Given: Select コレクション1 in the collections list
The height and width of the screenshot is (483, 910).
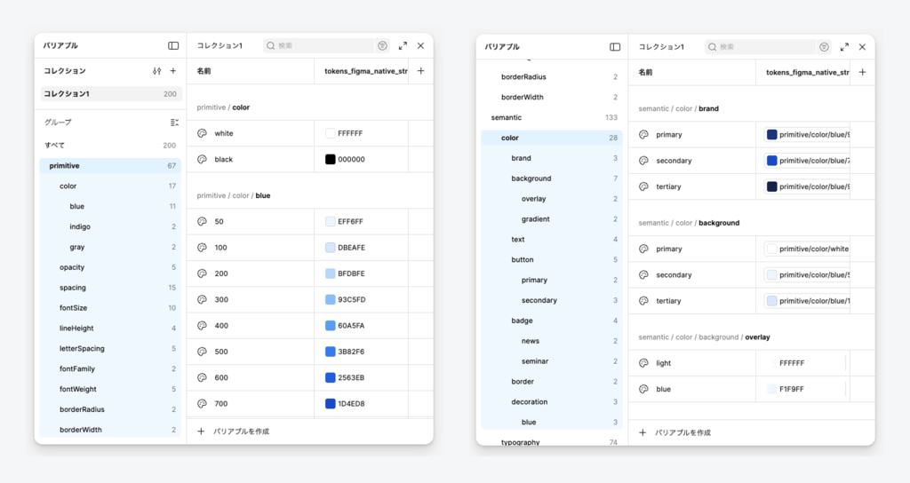Looking at the screenshot, I should click(67, 94).
